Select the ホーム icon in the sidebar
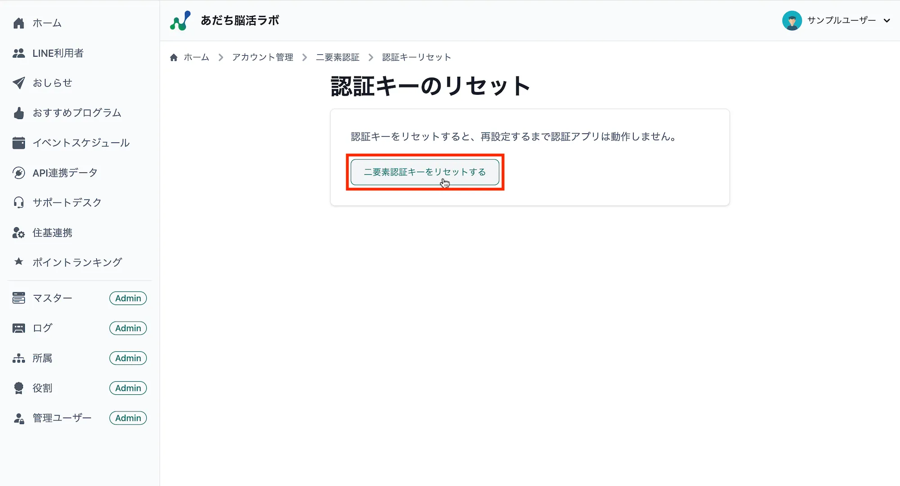This screenshot has width=900, height=486. pyautogui.click(x=18, y=23)
